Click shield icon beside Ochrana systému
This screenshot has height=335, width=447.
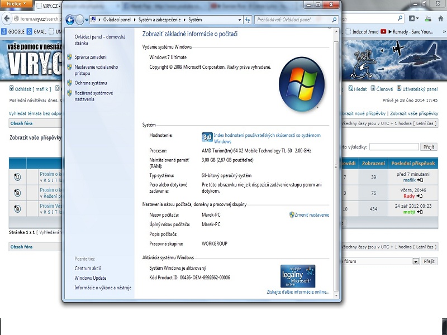coord(69,83)
